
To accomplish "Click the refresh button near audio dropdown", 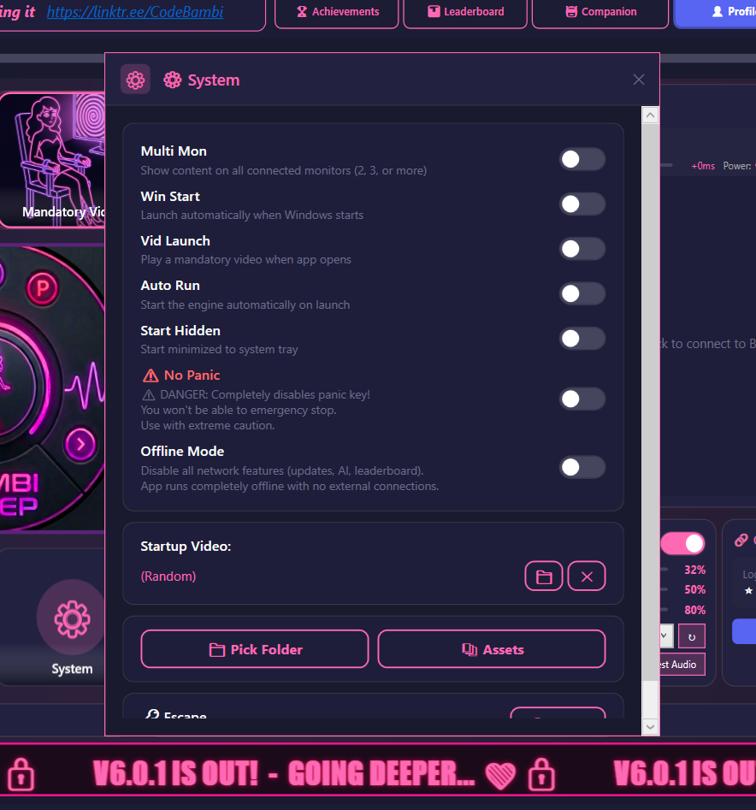I will pyautogui.click(x=692, y=636).
